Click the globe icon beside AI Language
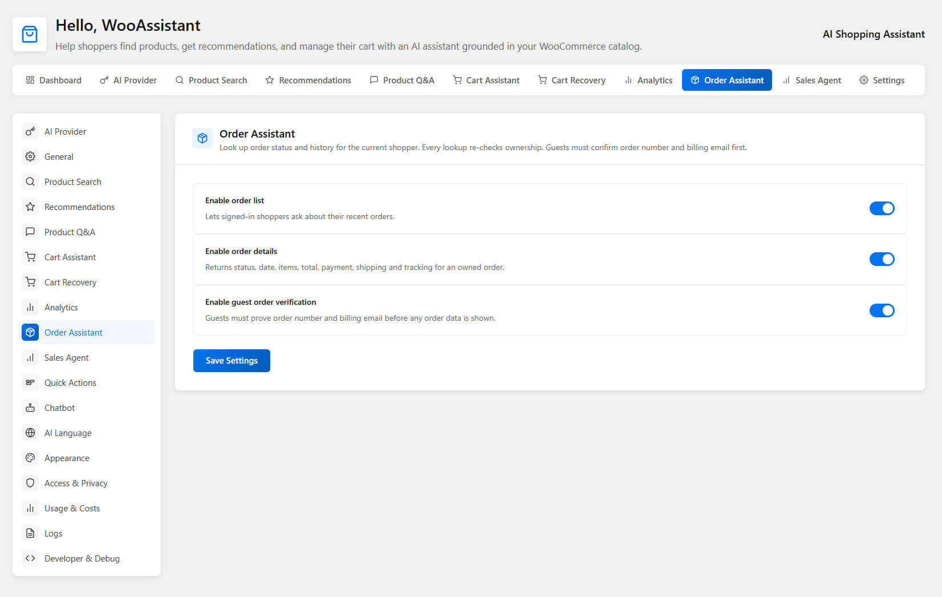Image resolution: width=942 pixels, height=597 pixels. 30,433
